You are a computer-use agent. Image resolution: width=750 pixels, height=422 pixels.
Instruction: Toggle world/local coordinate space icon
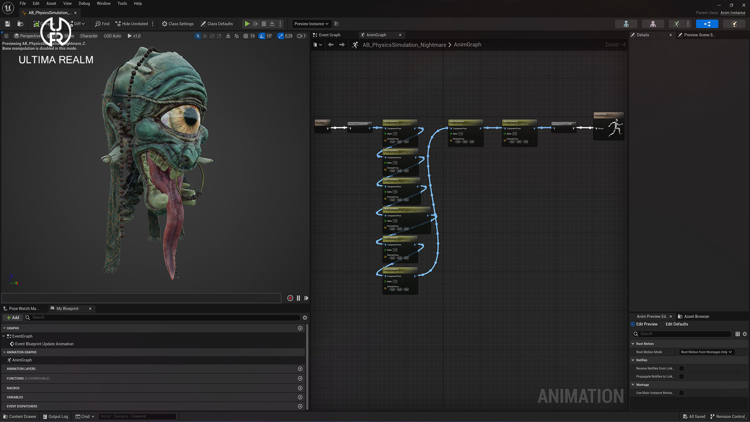(228, 36)
